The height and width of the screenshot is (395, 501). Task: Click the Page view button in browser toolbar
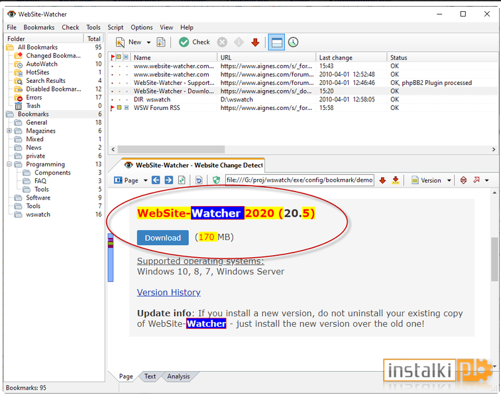point(127,180)
